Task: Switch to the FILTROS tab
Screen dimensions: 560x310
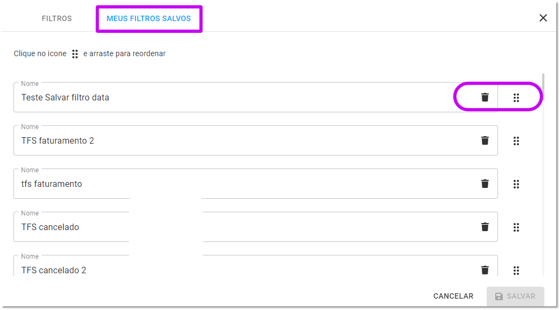Action: 57,18
